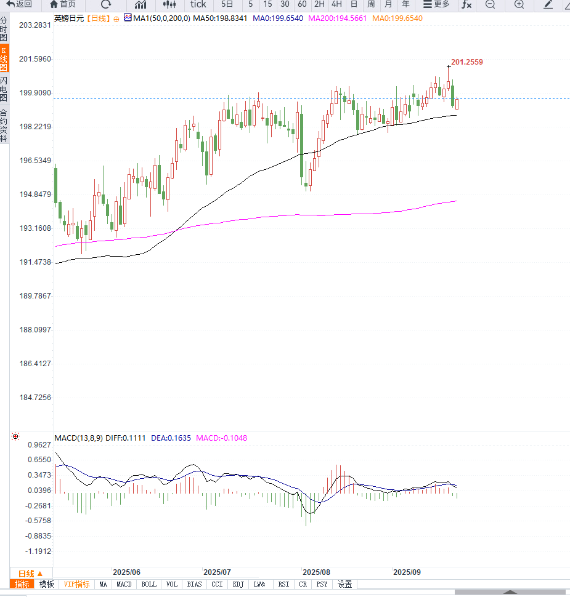Select the 月 monthly period

click(x=388, y=4)
